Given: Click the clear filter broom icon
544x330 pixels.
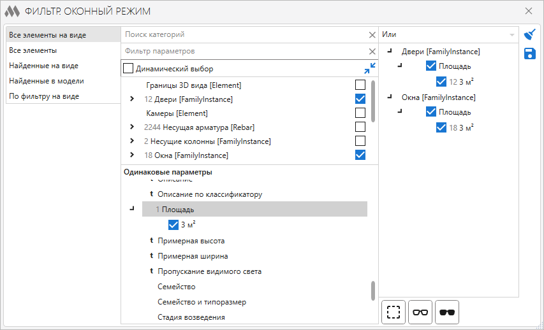Looking at the screenshot, I should point(530,34).
